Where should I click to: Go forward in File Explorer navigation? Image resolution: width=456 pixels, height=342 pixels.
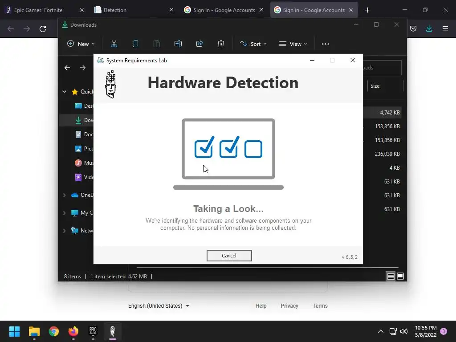click(83, 68)
